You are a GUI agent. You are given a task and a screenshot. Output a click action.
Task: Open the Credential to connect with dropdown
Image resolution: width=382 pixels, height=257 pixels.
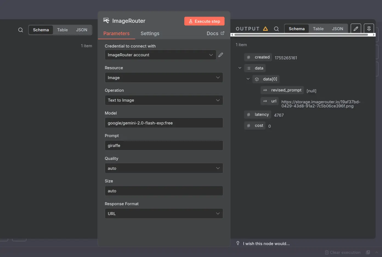pyautogui.click(x=160, y=55)
